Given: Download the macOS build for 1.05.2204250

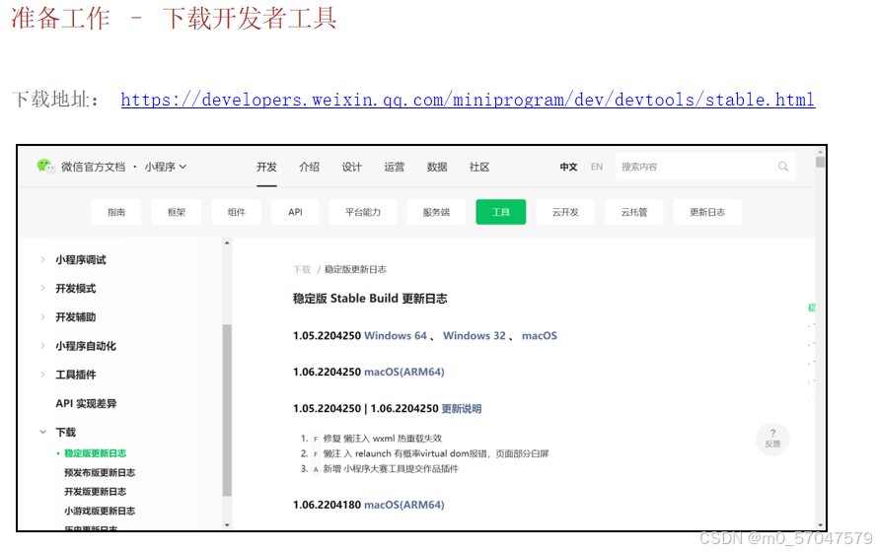Looking at the screenshot, I should (x=540, y=335).
